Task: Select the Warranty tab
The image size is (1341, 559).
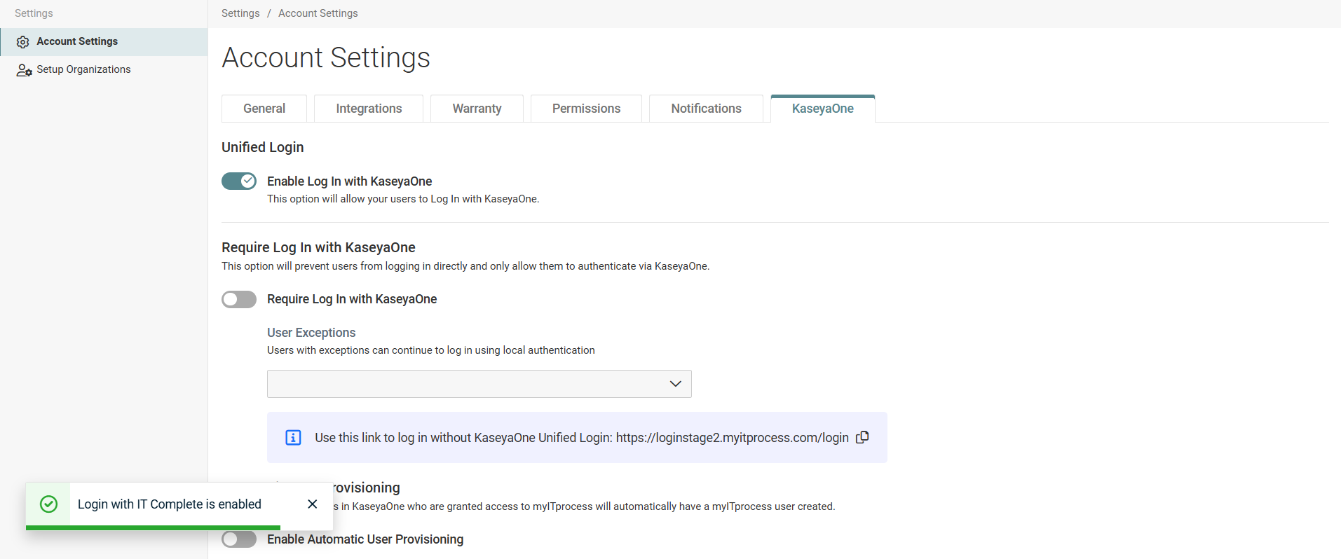Action: 477,109
